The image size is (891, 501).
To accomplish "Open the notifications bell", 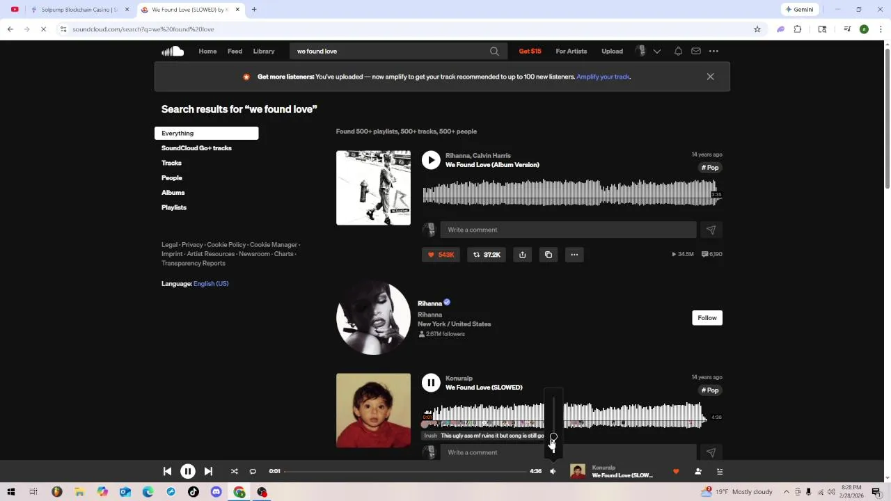I will [678, 51].
